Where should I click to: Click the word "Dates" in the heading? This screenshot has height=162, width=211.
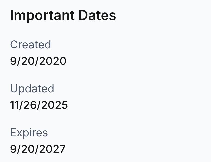97,16
